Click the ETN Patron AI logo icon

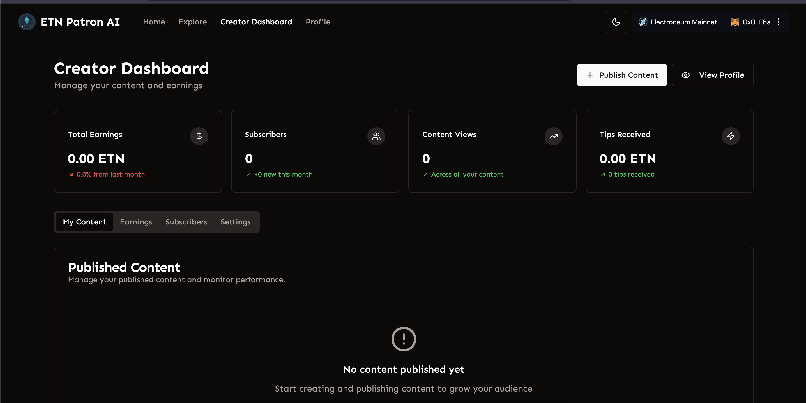click(x=27, y=22)
